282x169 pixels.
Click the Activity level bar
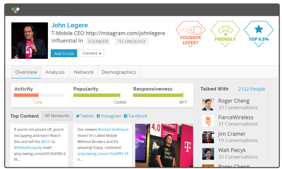tap(39, 95)
